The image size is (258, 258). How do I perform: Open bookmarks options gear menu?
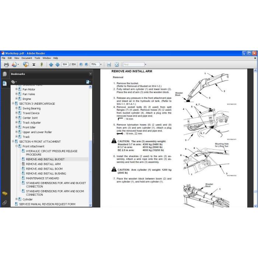click(14, 82)
